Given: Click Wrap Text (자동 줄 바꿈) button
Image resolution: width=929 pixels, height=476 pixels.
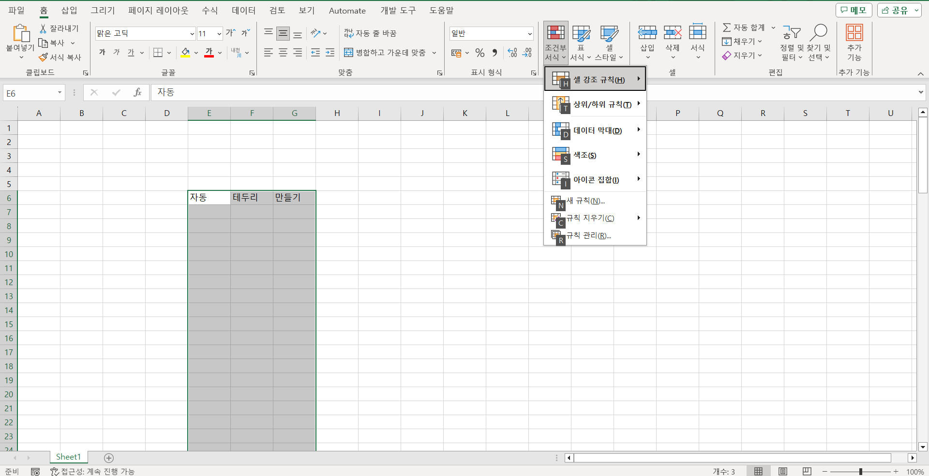Looking at the screenshot, I should coord(370,33).
